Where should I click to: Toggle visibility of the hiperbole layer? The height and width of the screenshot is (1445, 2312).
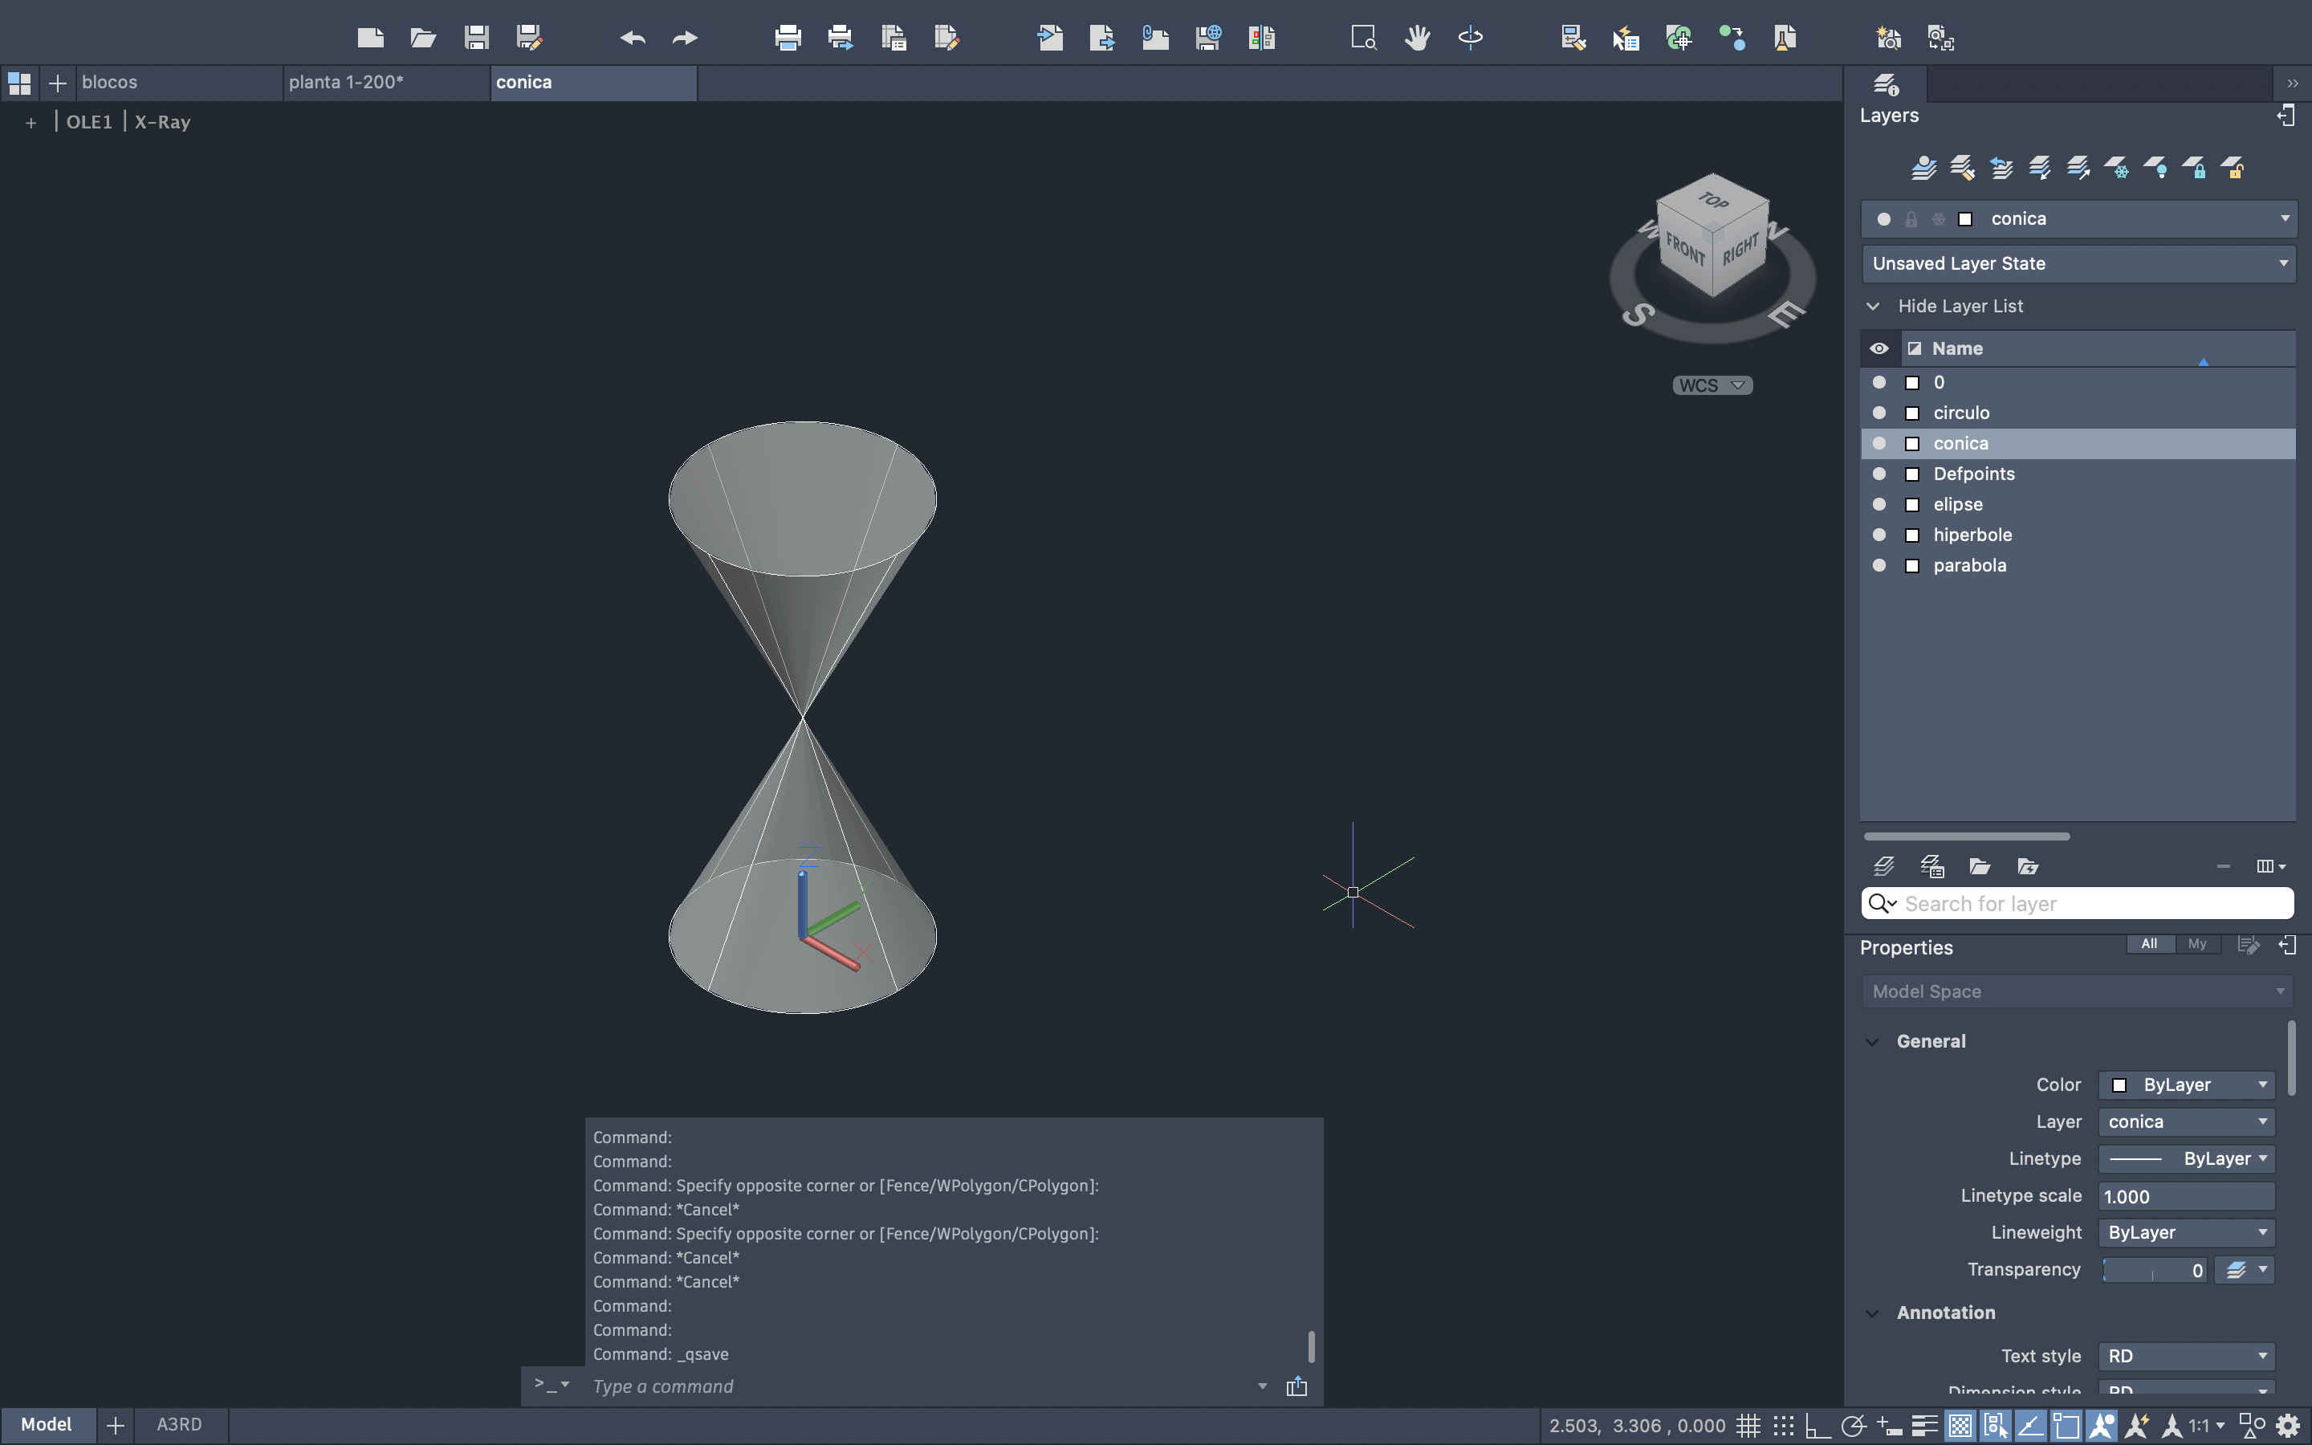pyautogui.click(x=1879, y=535)
